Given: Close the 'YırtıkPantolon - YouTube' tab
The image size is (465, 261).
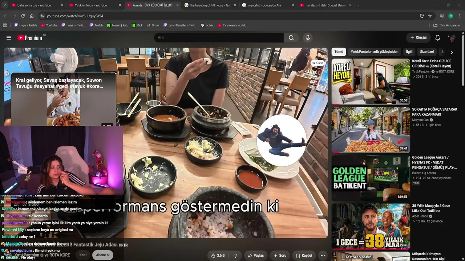Looking at the screenshot, I should [120, 5].
